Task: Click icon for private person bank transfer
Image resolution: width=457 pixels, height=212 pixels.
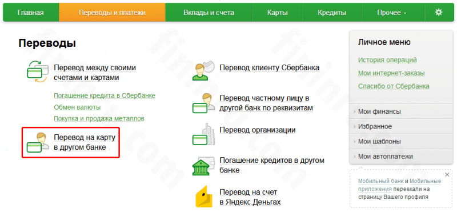Action: click(x=203, y=103)
